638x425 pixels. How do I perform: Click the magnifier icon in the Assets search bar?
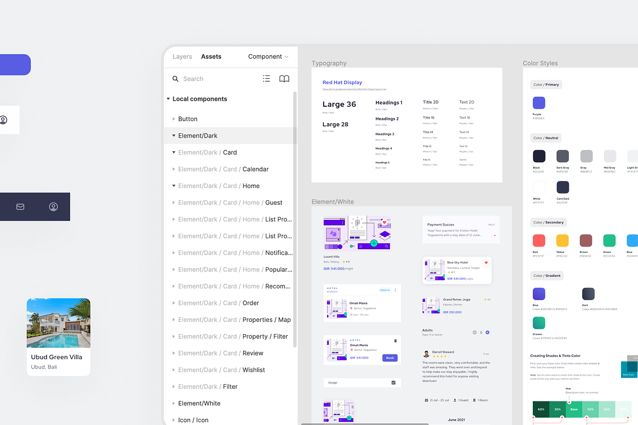click(175, 79)
